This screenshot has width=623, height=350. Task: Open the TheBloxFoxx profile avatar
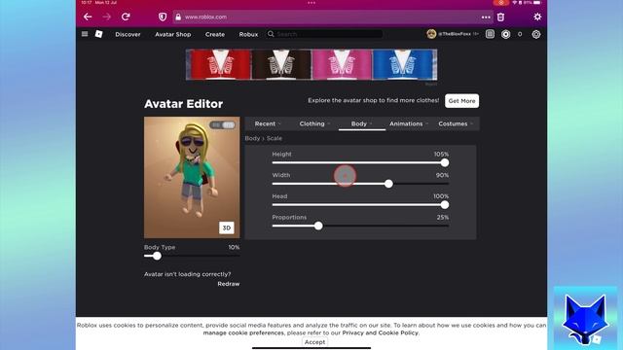coord(431,34)
